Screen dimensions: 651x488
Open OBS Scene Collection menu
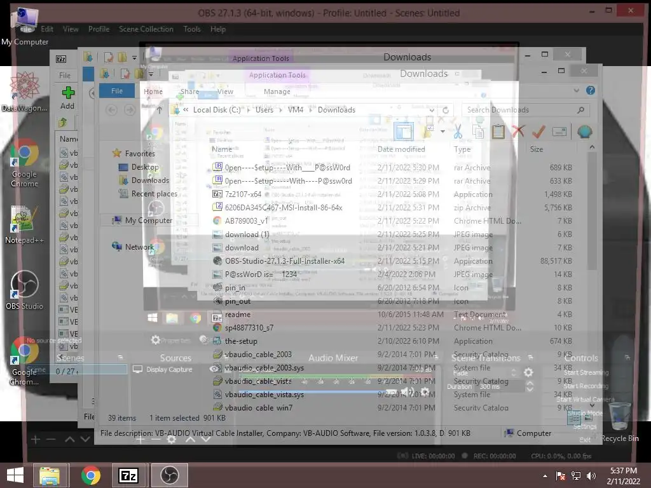click(x=146, y=29)
